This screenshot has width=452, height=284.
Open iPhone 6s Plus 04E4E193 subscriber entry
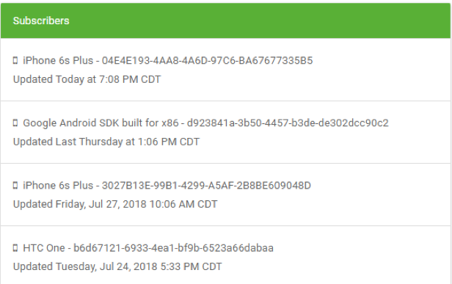pos(225,70)
